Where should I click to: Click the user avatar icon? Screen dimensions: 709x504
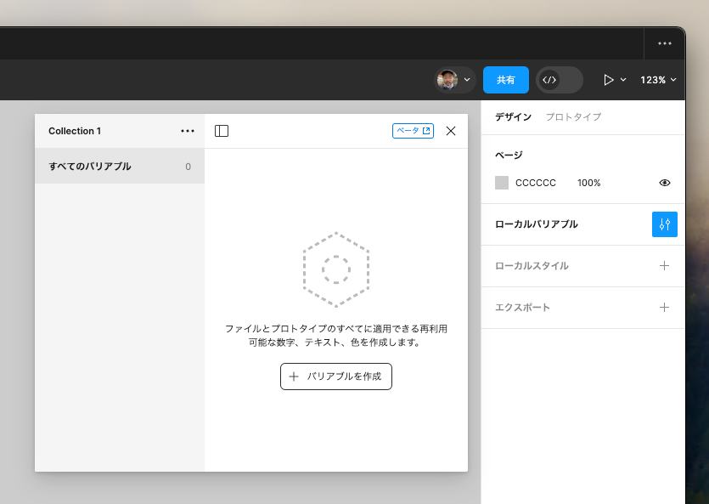coord(448,80)
